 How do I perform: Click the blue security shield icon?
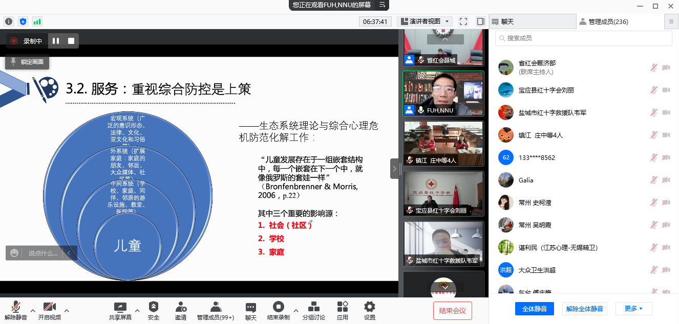pyautogui.click(x=23, y=21)
